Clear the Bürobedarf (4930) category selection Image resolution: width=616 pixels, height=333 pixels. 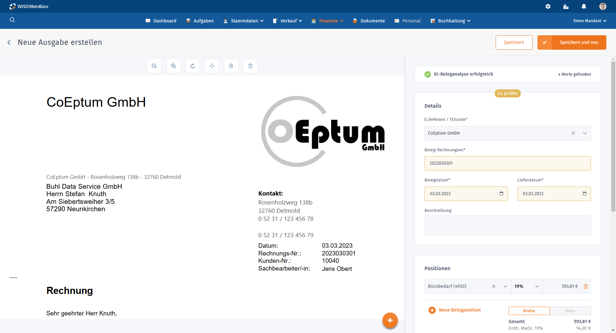(x=494, y=286)
